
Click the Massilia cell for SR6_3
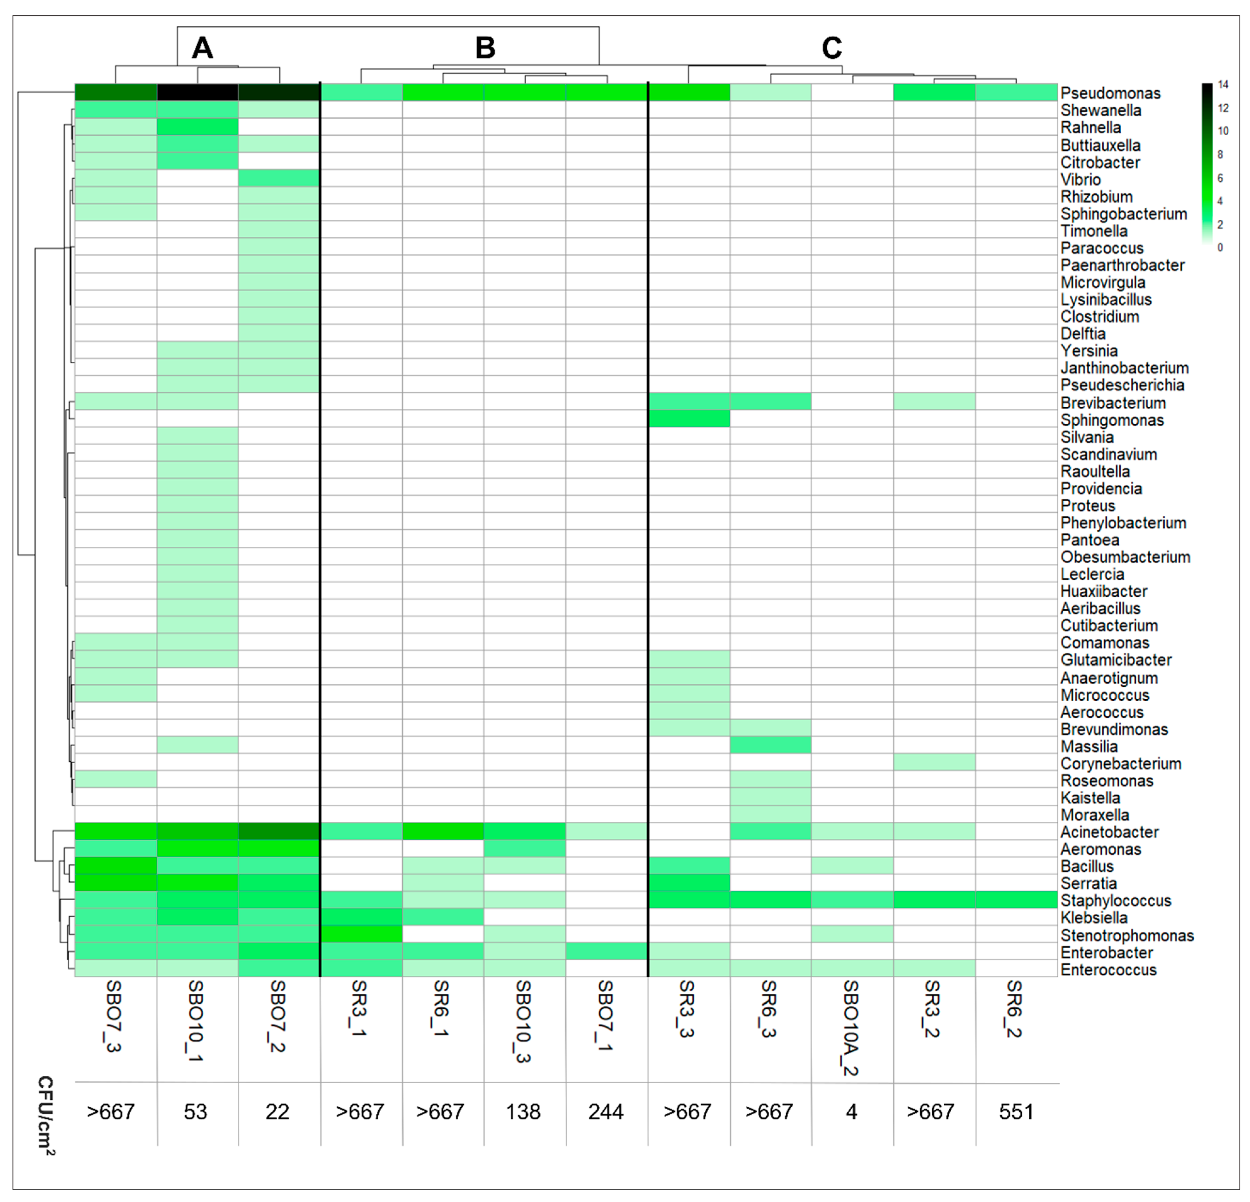coord(770,745)
